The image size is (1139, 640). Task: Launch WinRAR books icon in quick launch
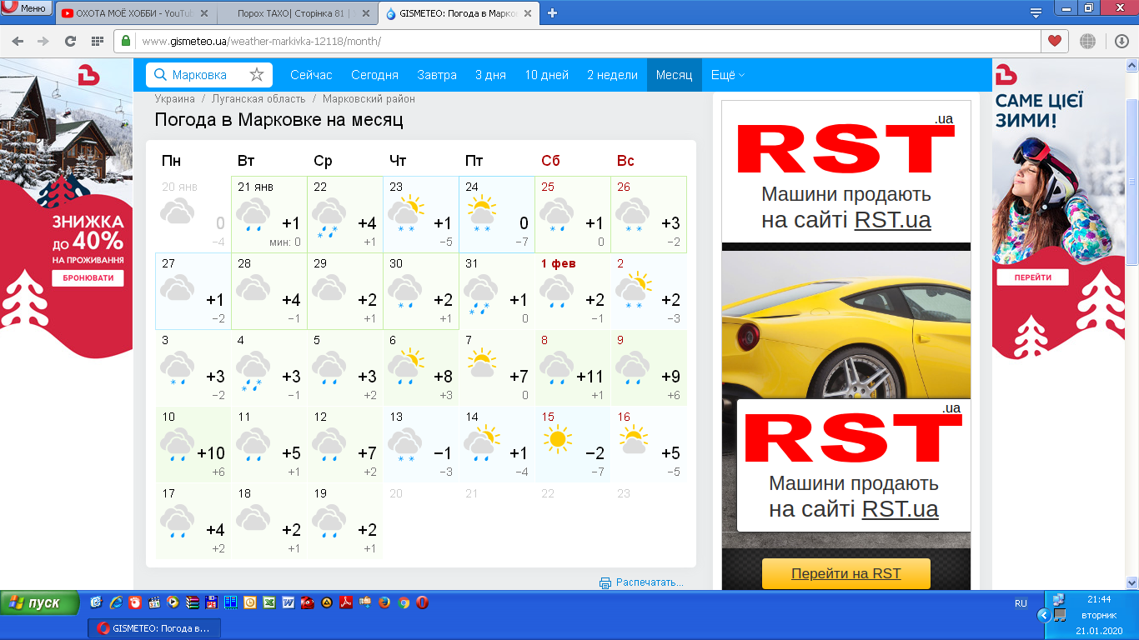[193, 602]
